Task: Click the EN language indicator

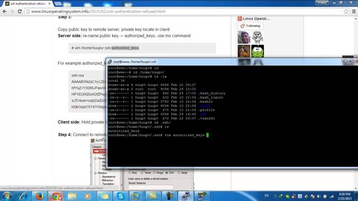Action: coord(266,195)
